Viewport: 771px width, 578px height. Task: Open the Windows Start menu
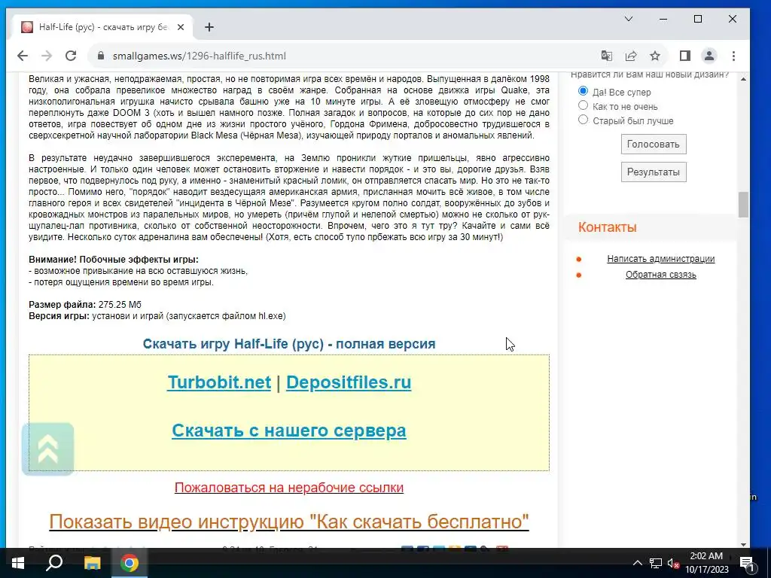(18, 563)
